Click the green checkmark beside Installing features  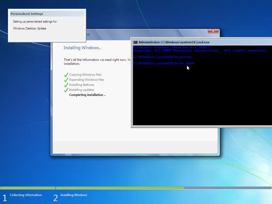click(66, 85)
